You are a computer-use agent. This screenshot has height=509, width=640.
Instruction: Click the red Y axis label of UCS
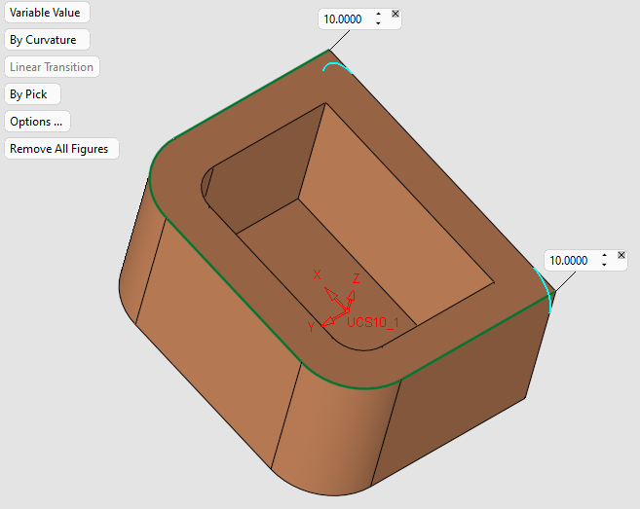[x=311, y=328]
